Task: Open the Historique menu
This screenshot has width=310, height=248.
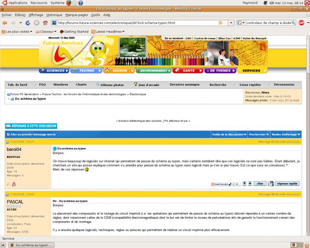Action: (x=54, y=15)
